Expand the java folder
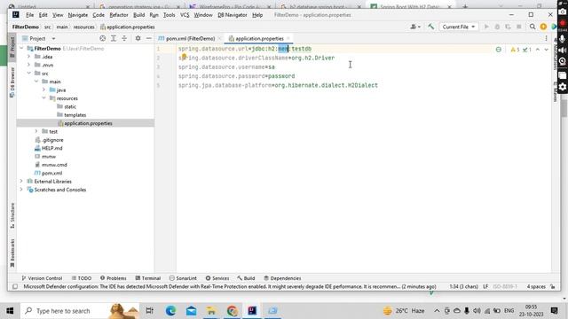The width and height of the screenshot is (568, 319). [44, 89]
